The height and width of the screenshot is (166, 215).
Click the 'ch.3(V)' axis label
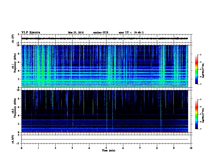click(x=13, y=139)
